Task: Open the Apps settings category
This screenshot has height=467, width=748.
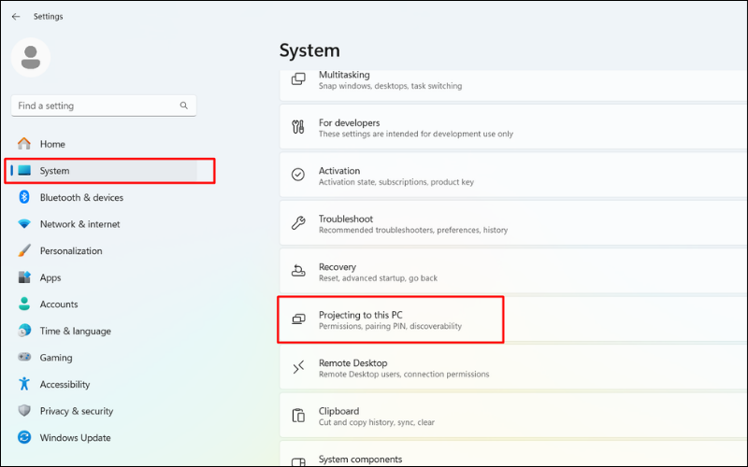Action: tap(50, 277)
